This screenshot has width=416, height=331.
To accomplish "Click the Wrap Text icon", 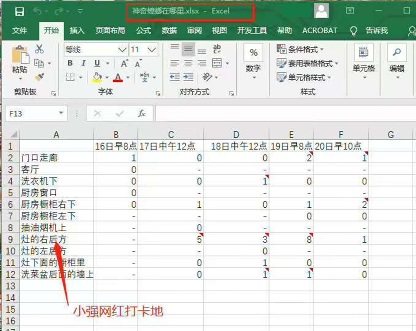I will coord(217,49).
